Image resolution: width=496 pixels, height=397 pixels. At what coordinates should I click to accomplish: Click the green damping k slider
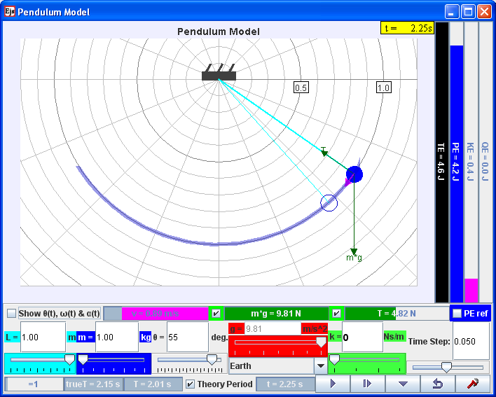coord(366,363)
